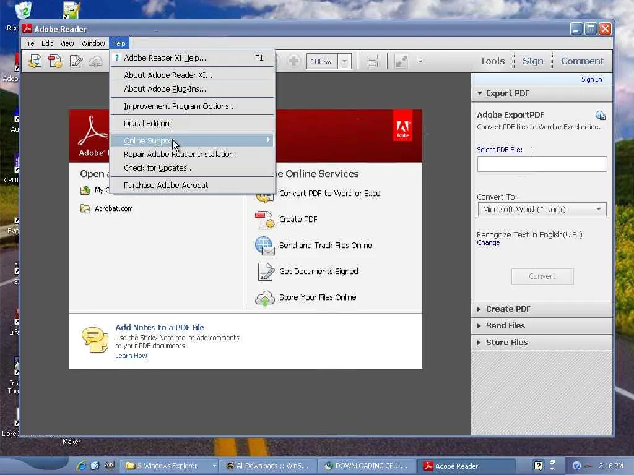Open Windows Explorer taskbar group dropdown arrow

[x=214, y=466]
